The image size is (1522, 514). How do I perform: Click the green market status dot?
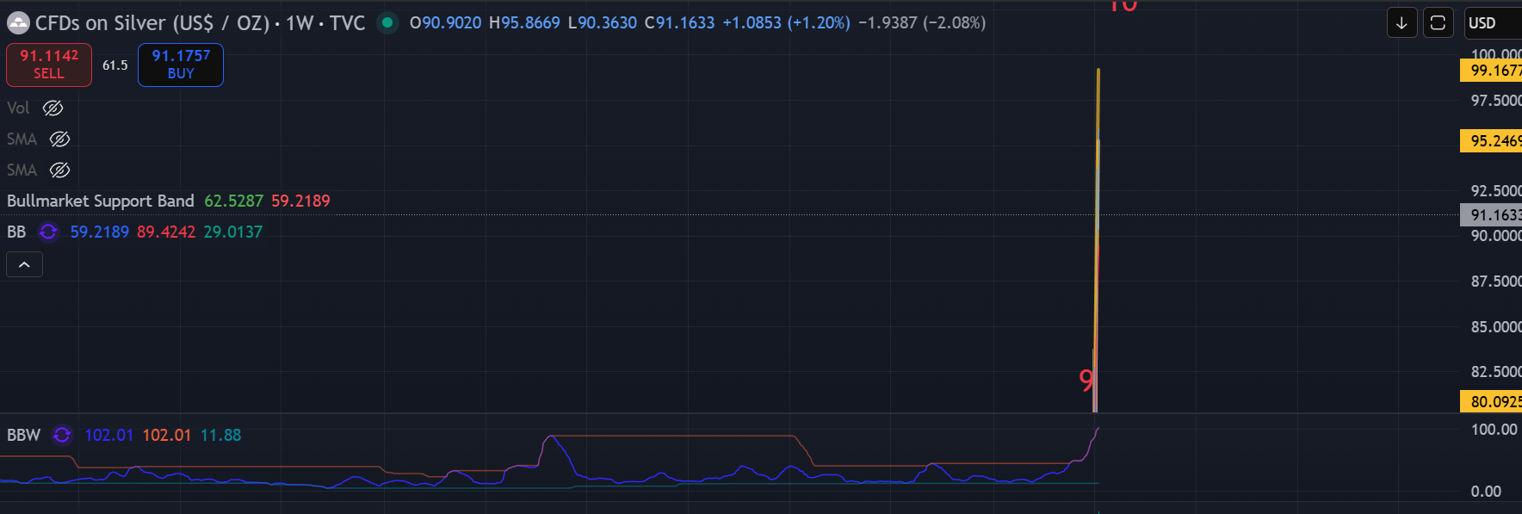387,22
